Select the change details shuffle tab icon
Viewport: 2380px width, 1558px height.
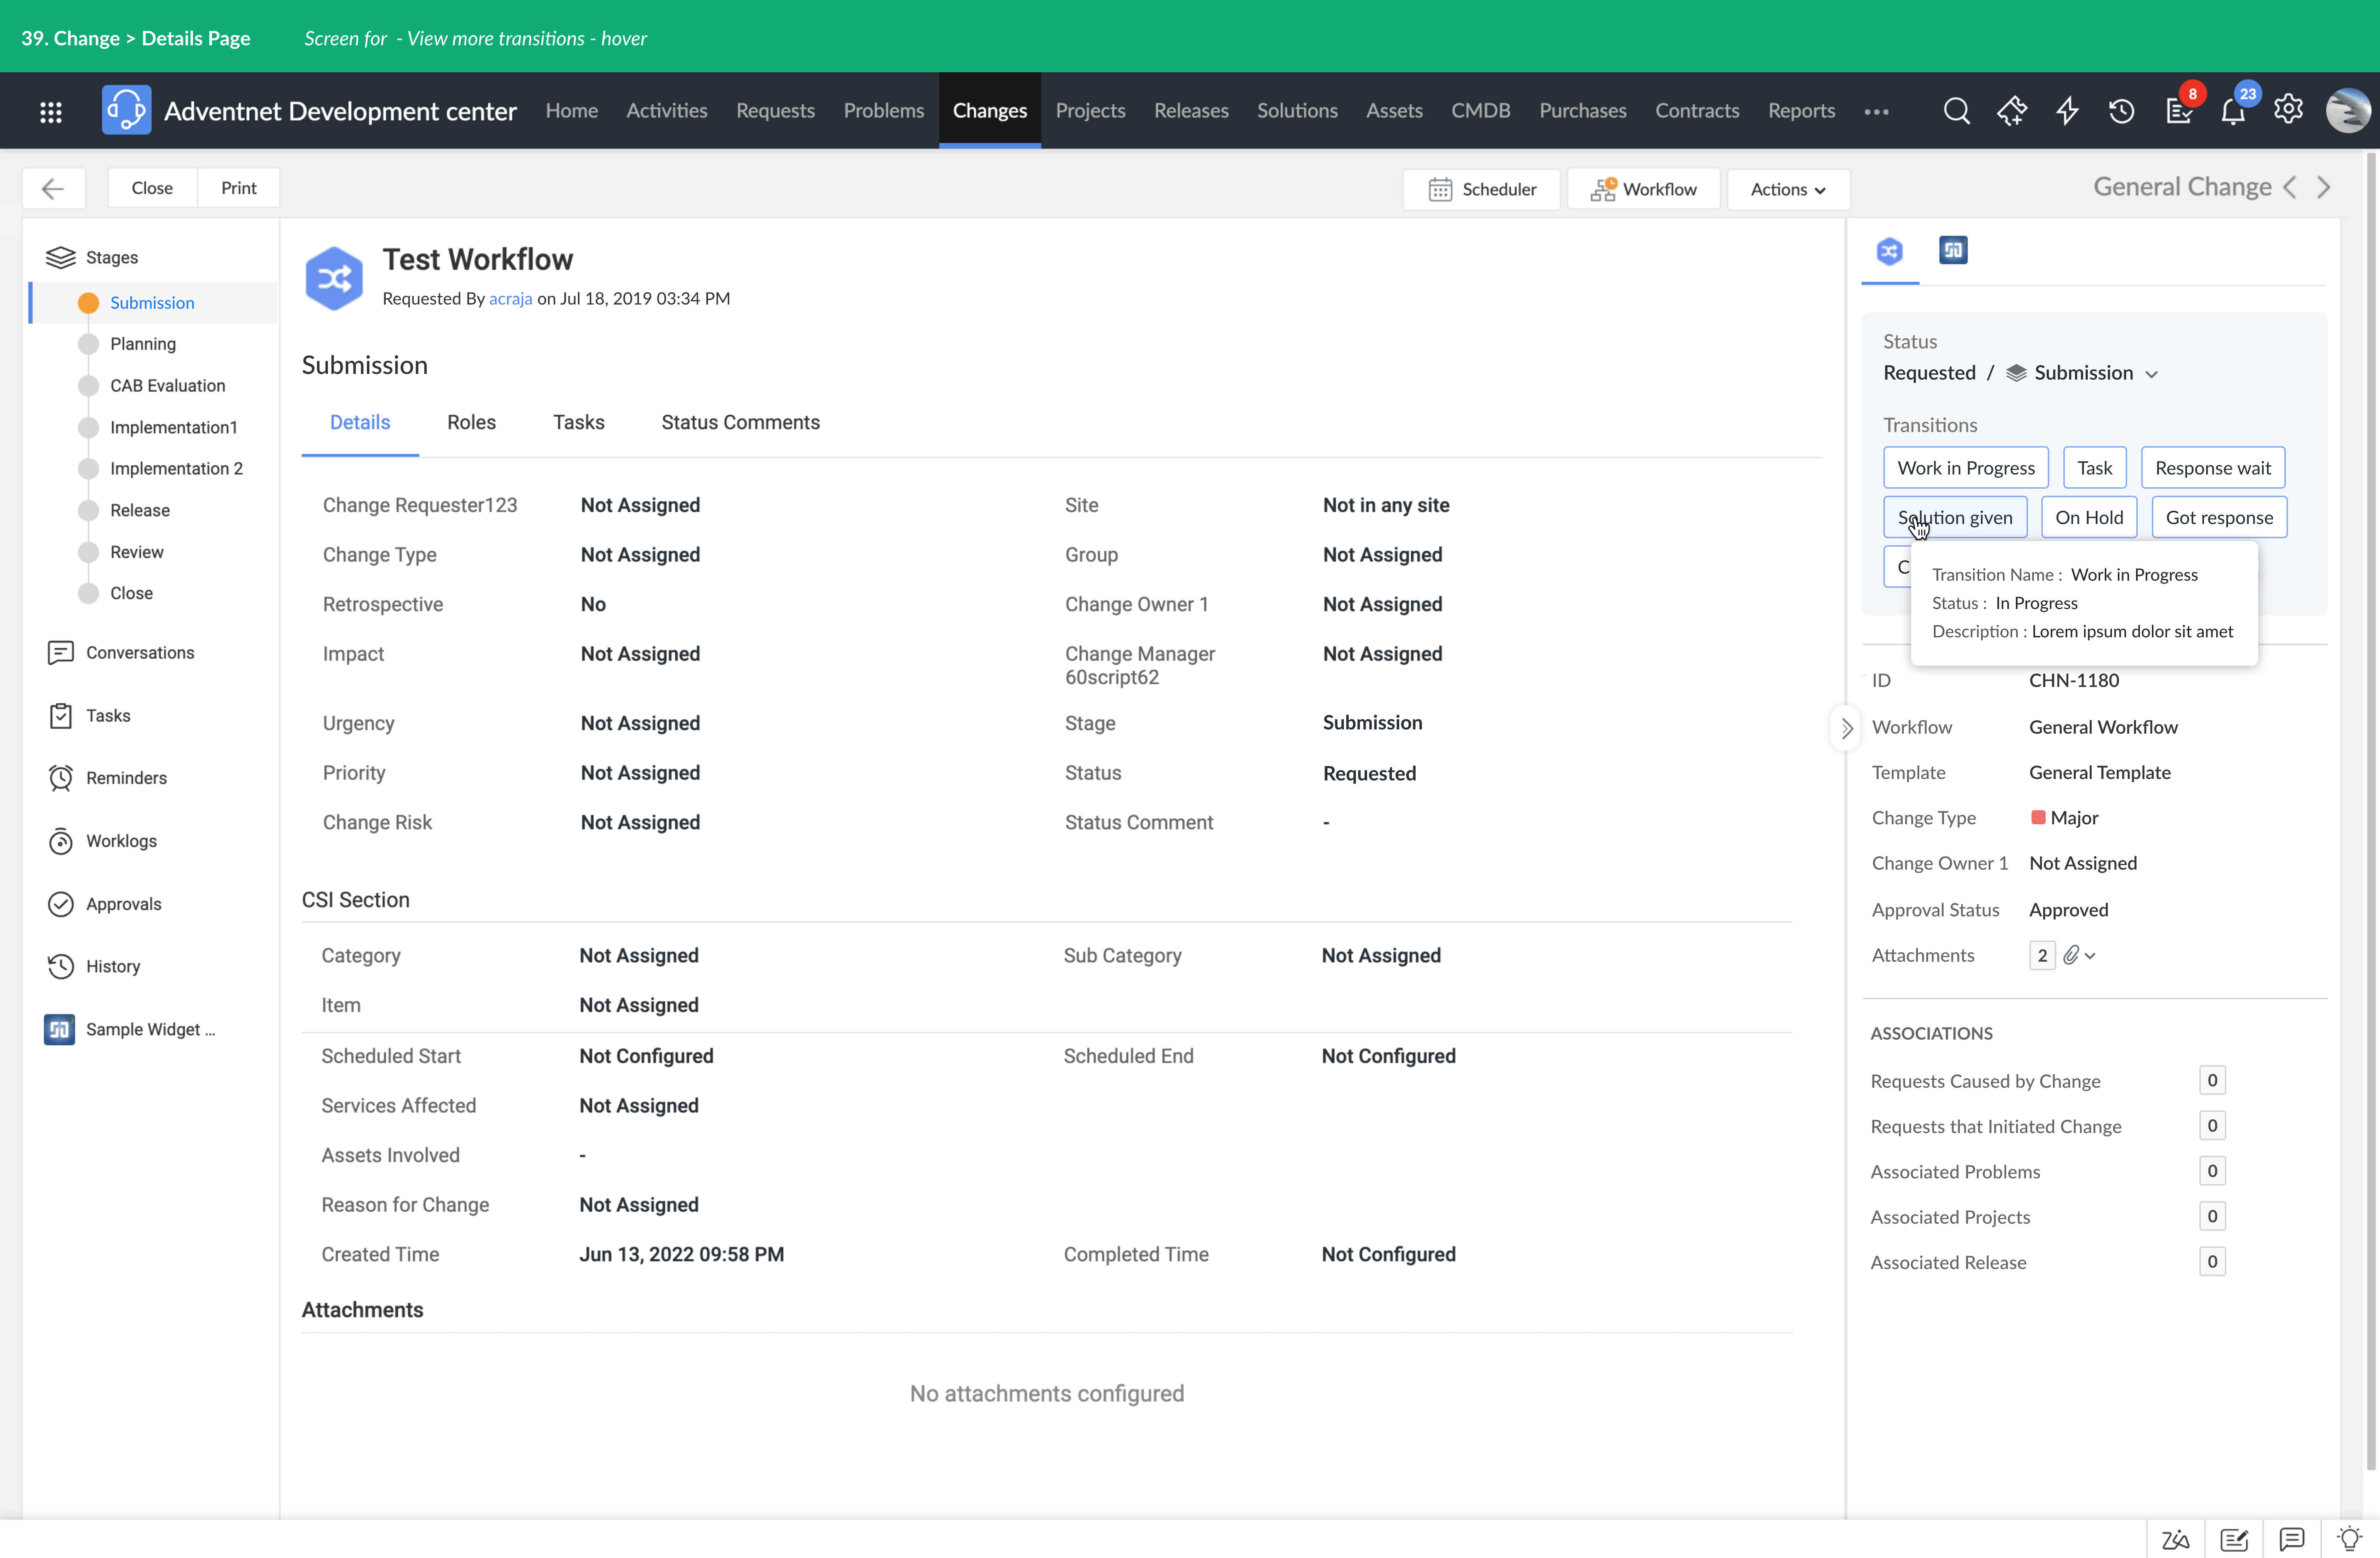(1889, 251)
